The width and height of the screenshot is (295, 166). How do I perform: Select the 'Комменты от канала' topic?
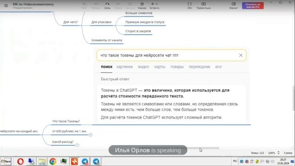[106, 40]
